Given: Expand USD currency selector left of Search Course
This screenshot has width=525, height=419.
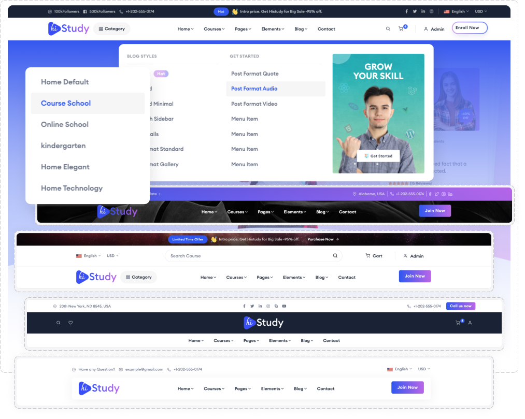Looking at the screenshot, I should 112,256.
